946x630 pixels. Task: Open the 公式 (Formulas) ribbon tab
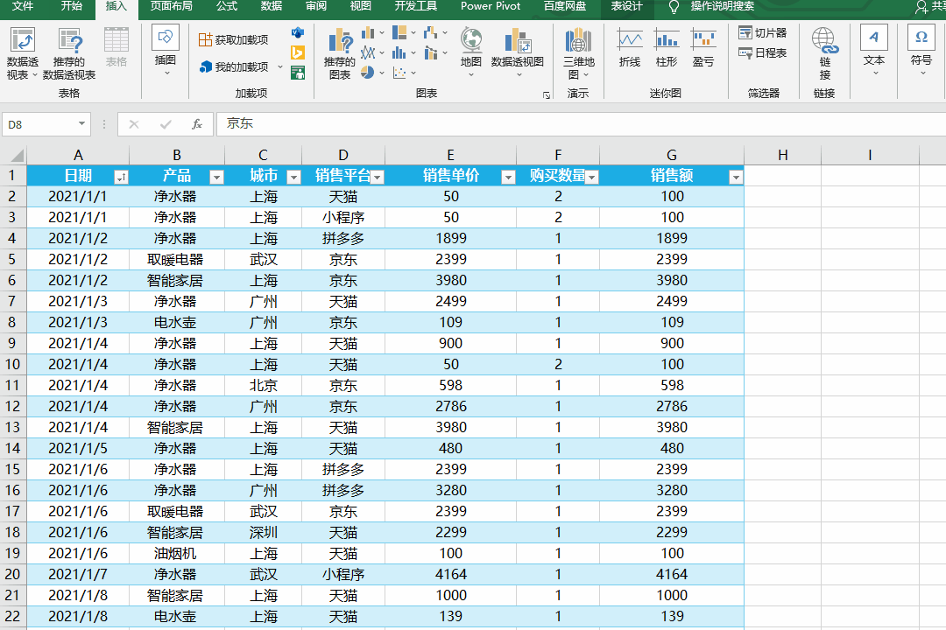coord(227,7)
